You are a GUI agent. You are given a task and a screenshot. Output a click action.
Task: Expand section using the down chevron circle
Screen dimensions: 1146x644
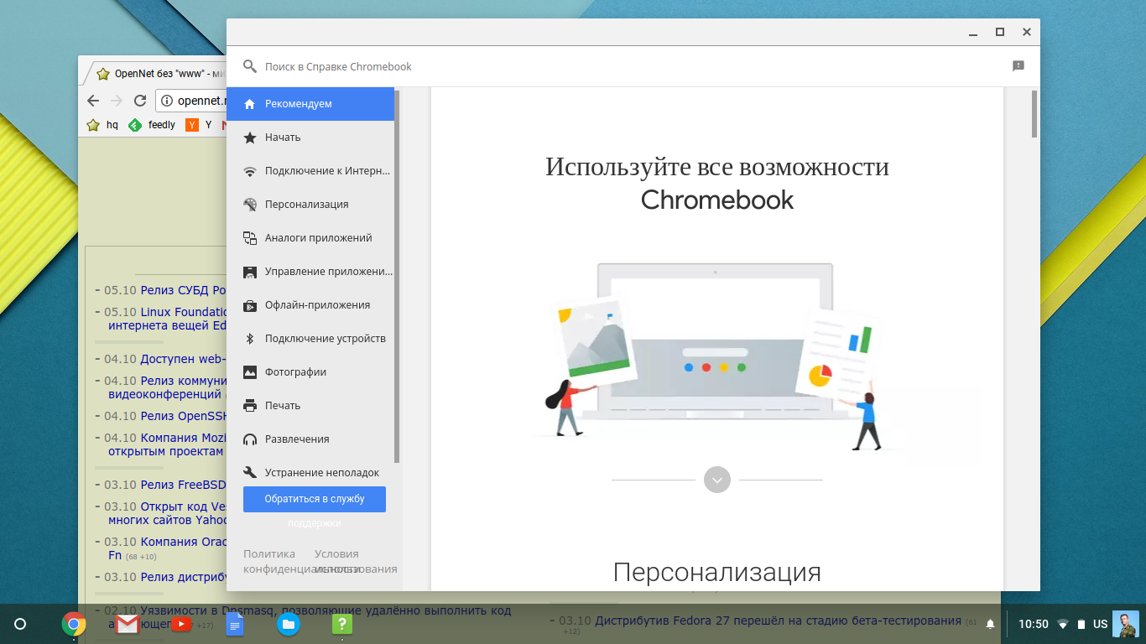(x=716, y=480)
